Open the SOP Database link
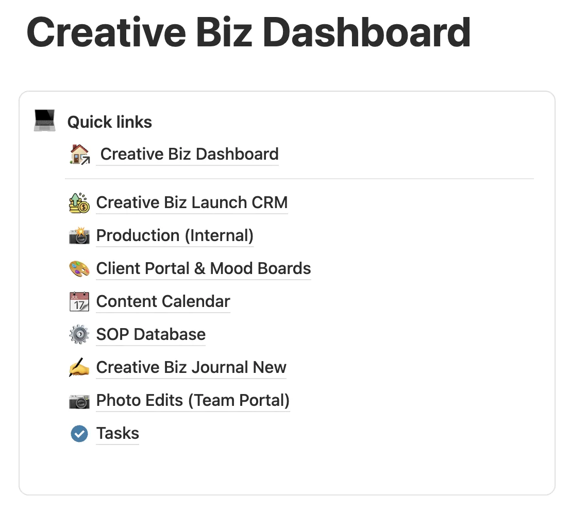The height and width of the screenshot is (513, 570). [x=151, y=334]
